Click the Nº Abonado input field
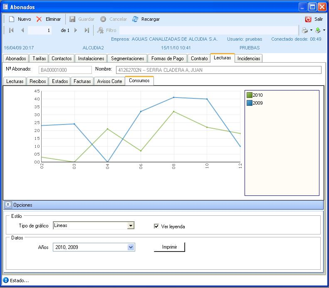Image resolution: width=329 pixels, height=288 pixels. [65, 70]
